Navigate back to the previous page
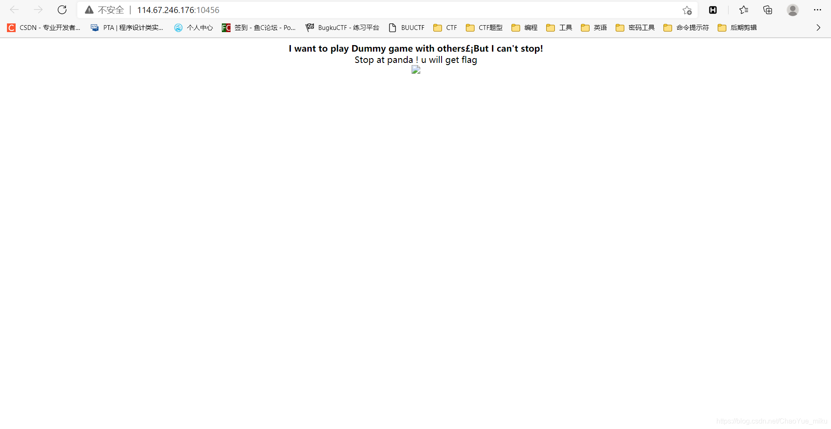 click(x=14, y=10)
